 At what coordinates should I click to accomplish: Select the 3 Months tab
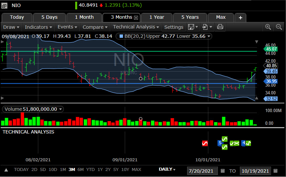coord(121,17)
